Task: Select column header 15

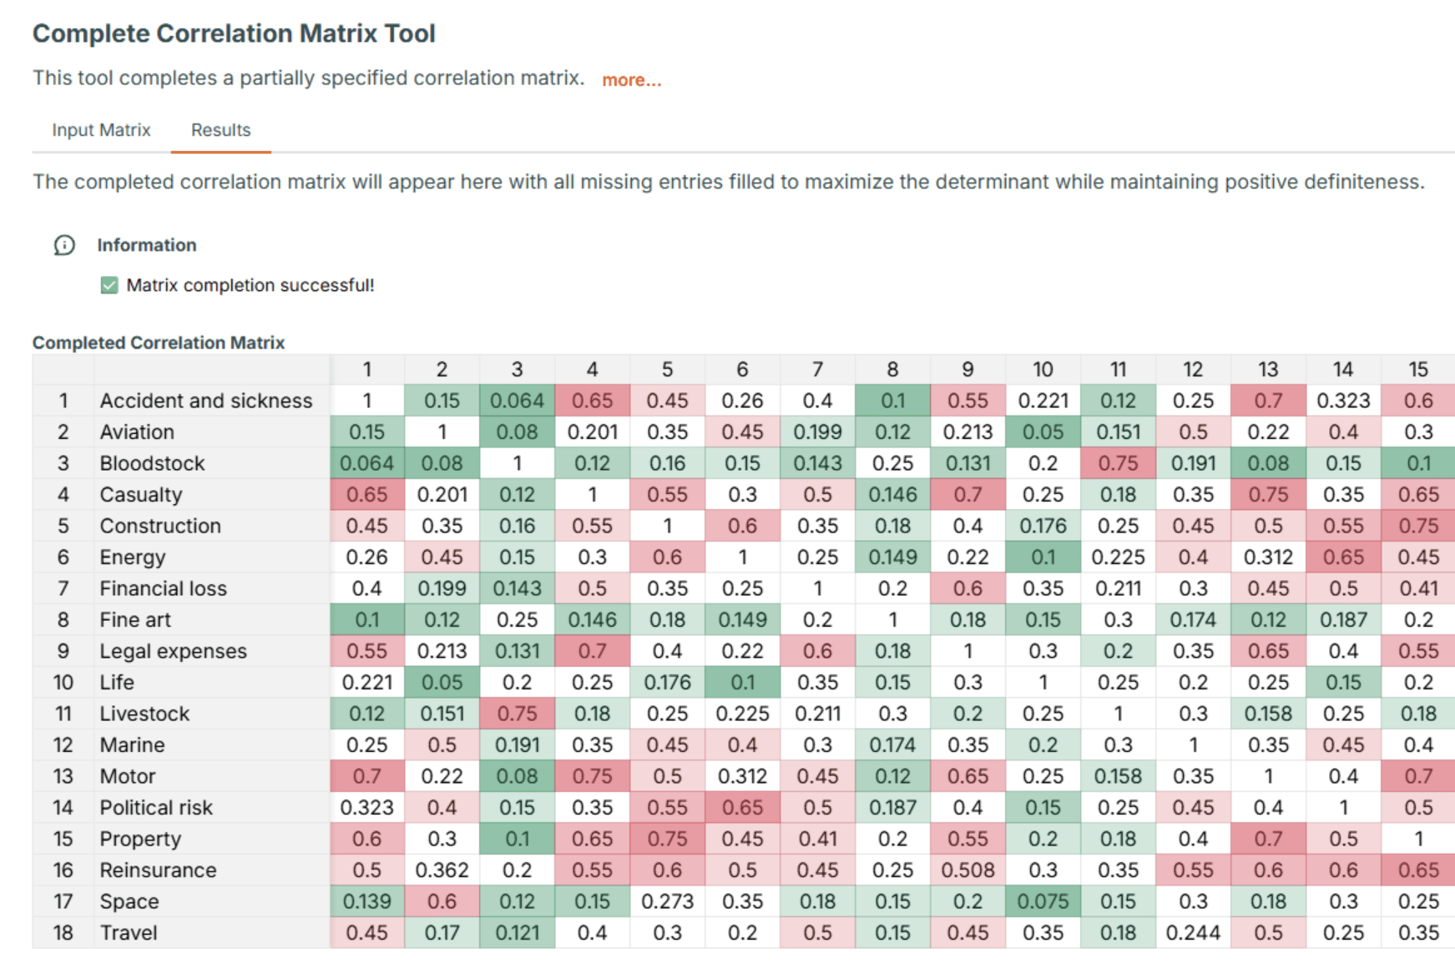Action: click(1417, 369)
